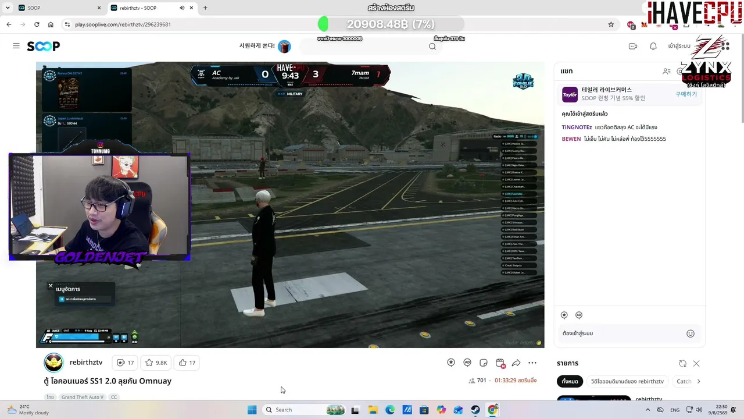This screenshot has height=419, width=744.
Task: Click the CC tag below the title
Action: coord(114,397)
